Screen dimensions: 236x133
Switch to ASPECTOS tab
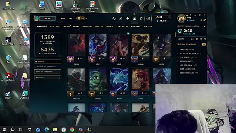[x=55, y=27]
